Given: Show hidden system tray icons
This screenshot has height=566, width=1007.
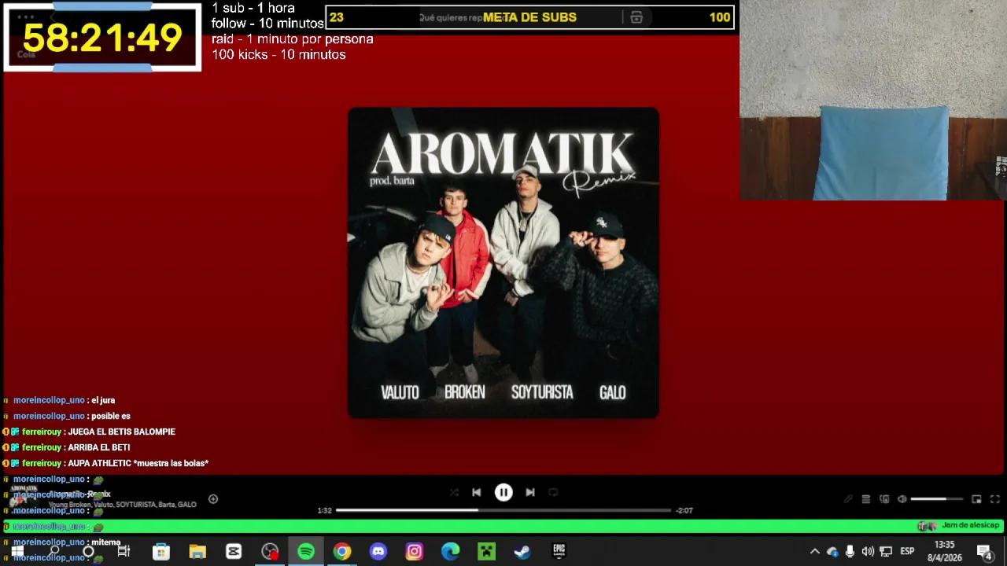Looking at the screenshot, I should [x=815, y=551].
